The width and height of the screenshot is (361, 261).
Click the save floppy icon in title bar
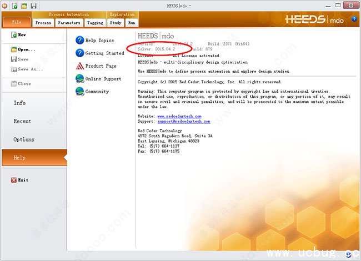[x=34, y=6]
